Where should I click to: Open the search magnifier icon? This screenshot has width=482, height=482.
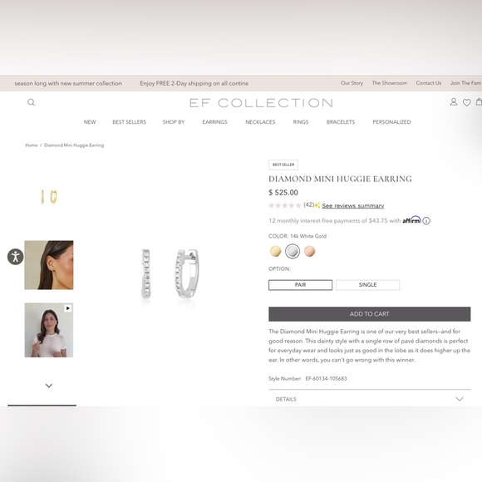point(31,102)
